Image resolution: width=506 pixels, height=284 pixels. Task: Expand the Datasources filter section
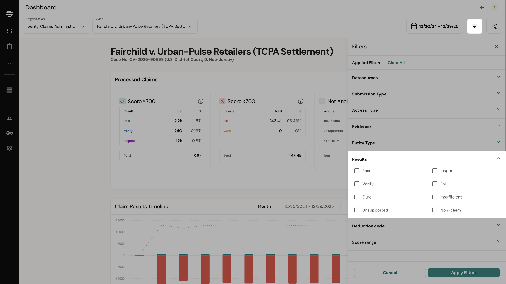(427, 78)
